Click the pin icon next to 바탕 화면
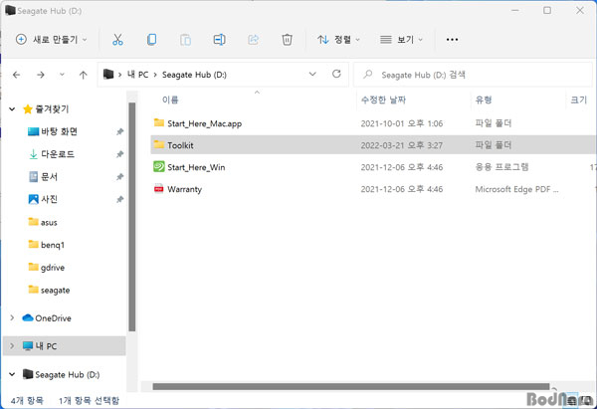 (x=120, y=131)
